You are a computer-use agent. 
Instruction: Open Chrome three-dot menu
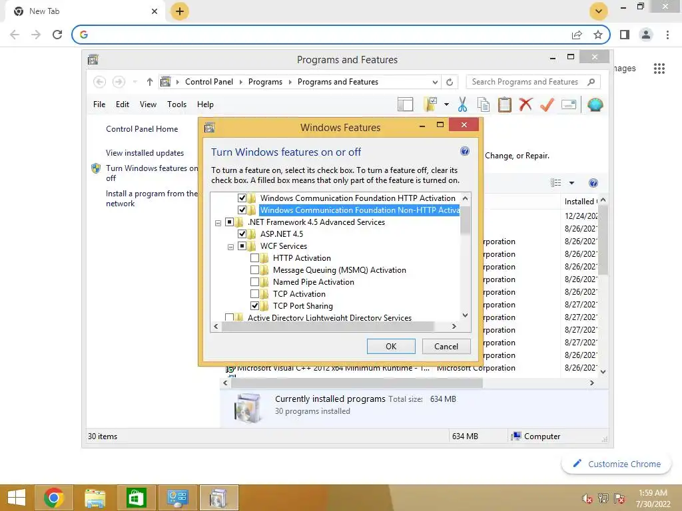point(667,35)
